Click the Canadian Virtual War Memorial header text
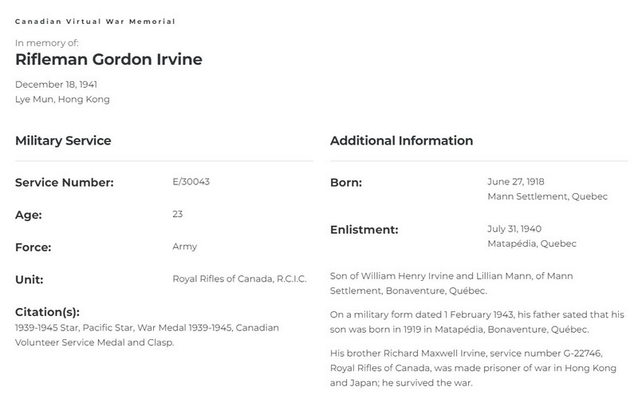This screenshot has width=638, height=395. tap(95, 22)
